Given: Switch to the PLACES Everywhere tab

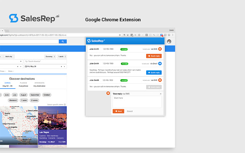Looking at the screenshot, I should coord(23,85).
